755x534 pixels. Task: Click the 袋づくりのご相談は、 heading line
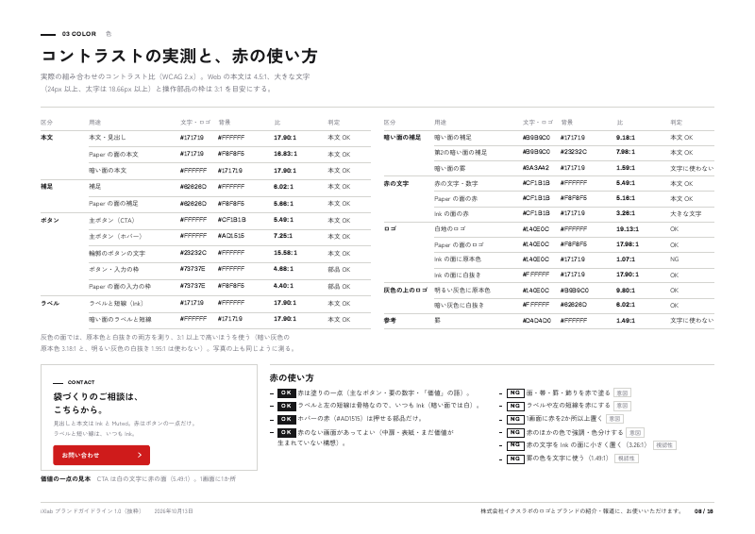coord(96,397)
